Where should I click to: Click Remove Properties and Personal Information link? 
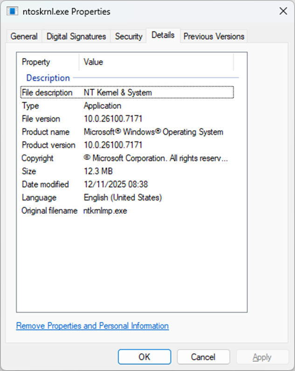click(92, 326)
